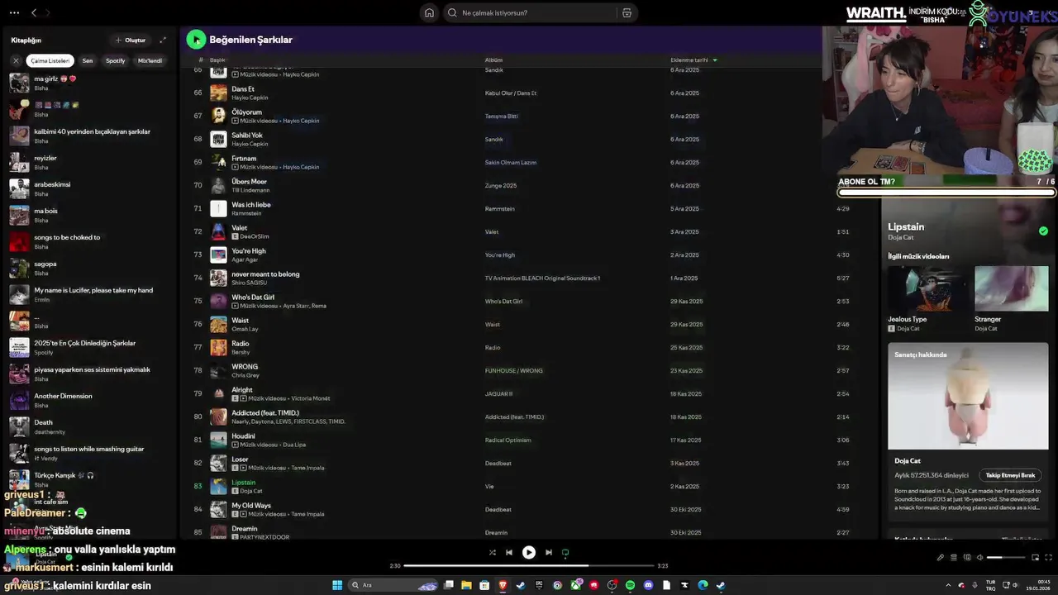Open the 'Death' playlist
Screen dimensions: 1058x595
coord(89,426)
